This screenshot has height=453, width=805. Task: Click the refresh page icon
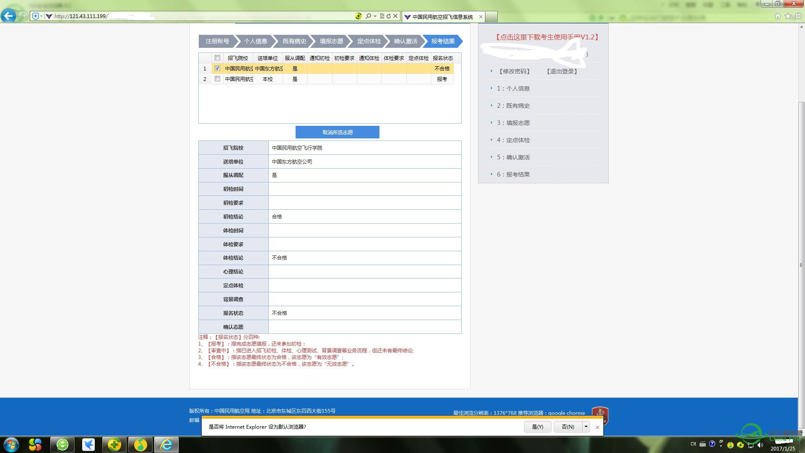389,16
